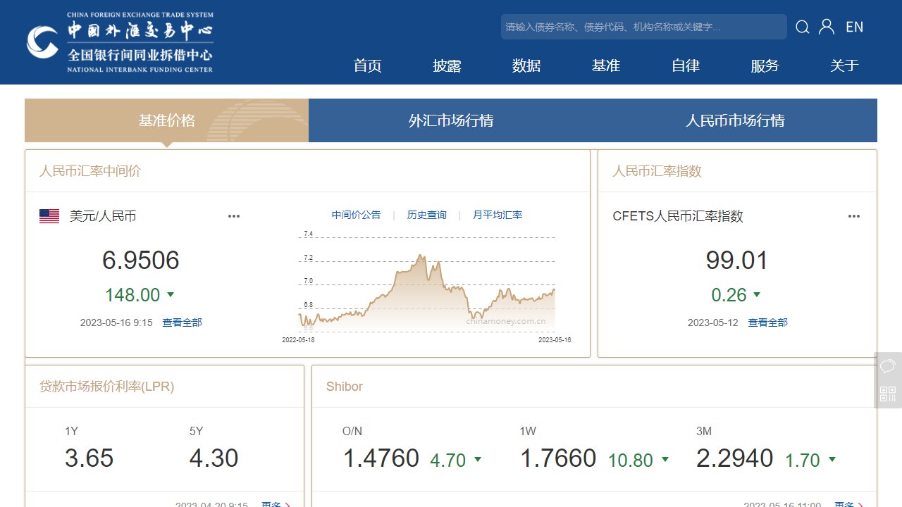Open the ellipsis menu for 美元/人民币

[x=234, y=216]
